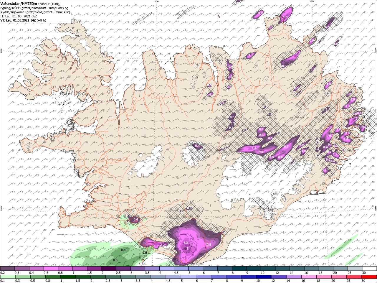Pick the royal blue 9 rain legend swatch

point(249,277)
